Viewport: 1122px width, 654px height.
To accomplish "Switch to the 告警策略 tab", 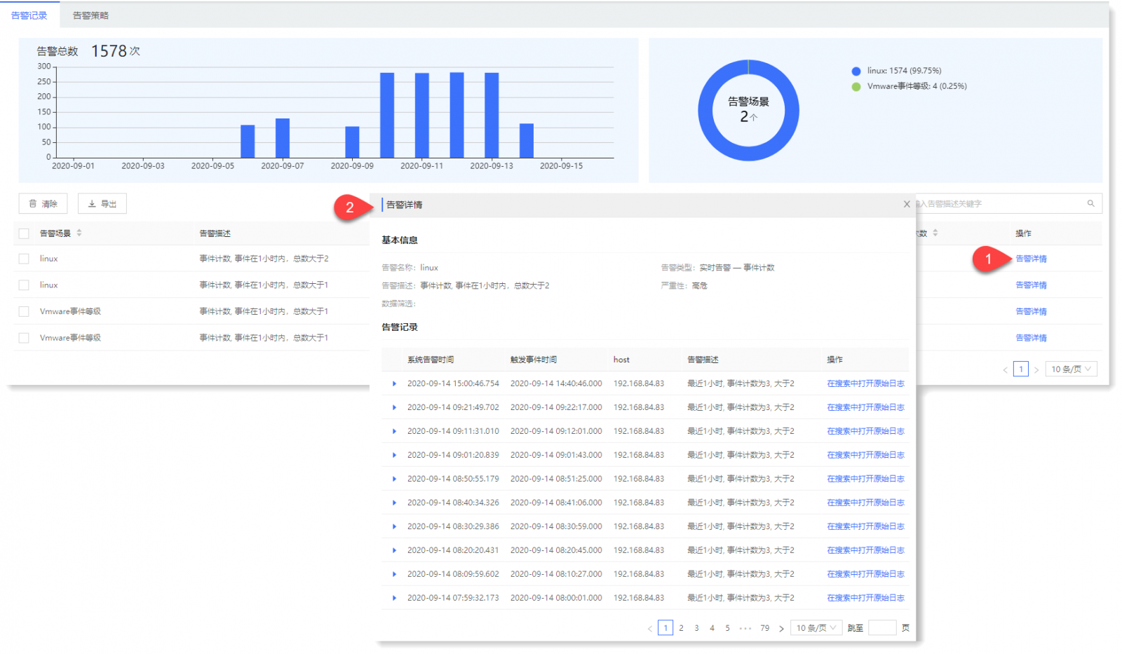I will [90, 15].
